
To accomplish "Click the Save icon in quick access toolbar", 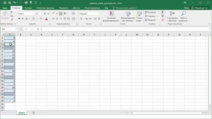I will click(x=5, y=3).
